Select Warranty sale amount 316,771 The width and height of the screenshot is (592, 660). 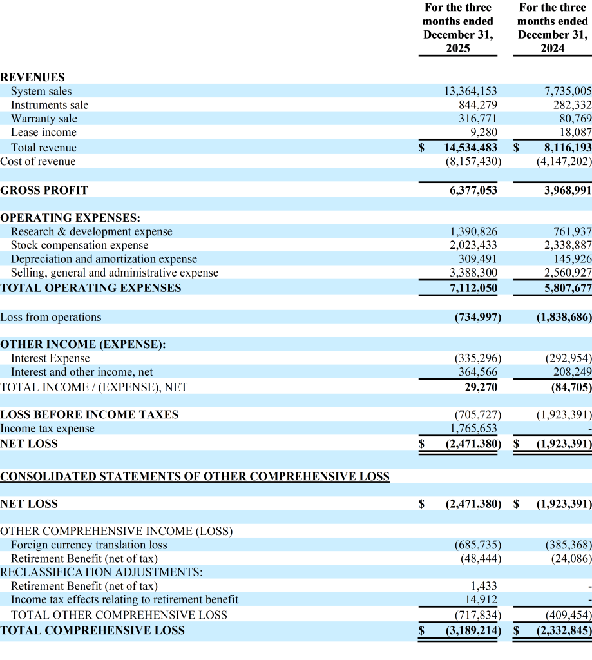(x=477, y=119)
